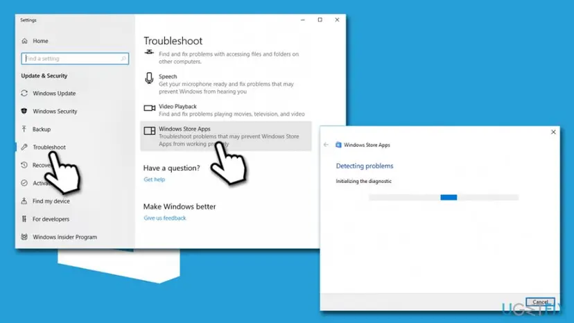Click the Update & Security heading
574x323 pixels.
(44, 76)
